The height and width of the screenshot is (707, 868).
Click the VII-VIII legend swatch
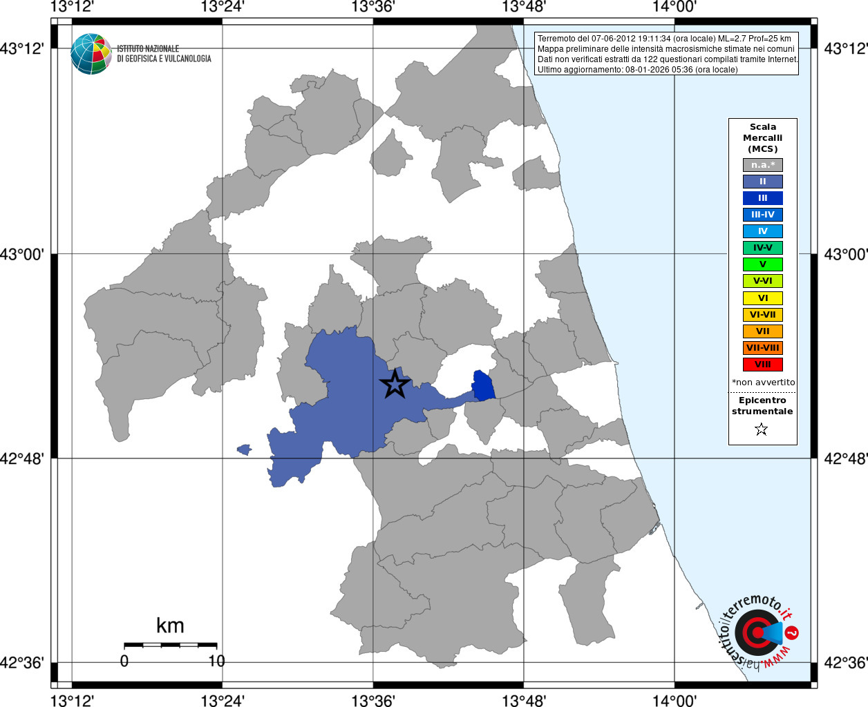pyautogui.click(x=763, y=348)
